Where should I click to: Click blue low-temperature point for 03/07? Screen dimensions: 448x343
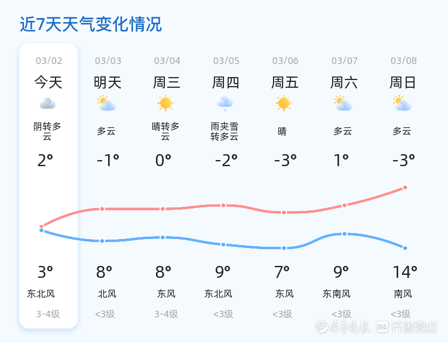[345, 234]
